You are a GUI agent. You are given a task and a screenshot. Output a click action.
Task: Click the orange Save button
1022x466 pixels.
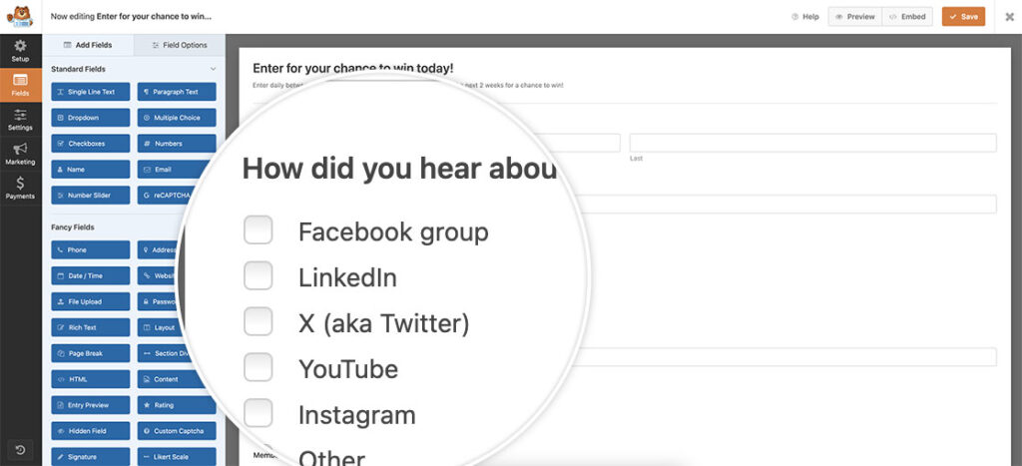[963, 17]
